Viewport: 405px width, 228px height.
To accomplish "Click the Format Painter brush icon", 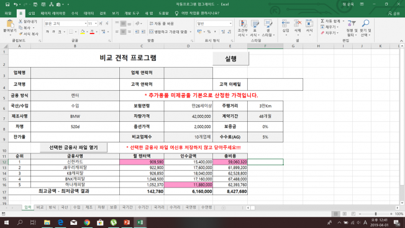I will pyautogui.click(x=20, y=34).
